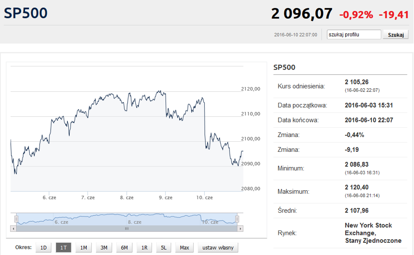414x255 pixels.
Task: Select the 1T period button
Action: click(64, 248)
